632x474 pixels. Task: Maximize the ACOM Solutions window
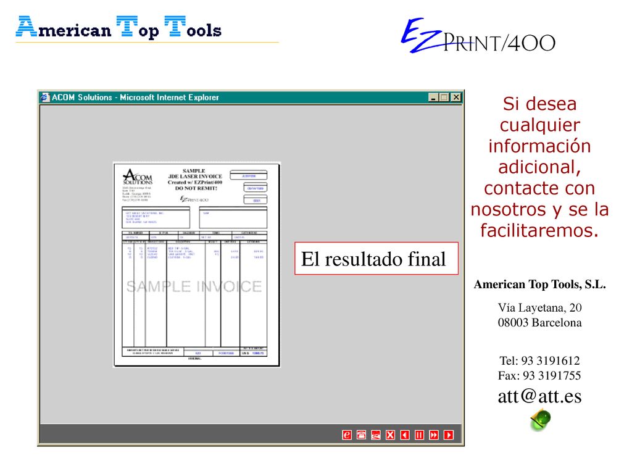point(444,97)
